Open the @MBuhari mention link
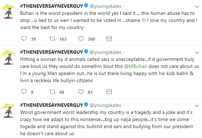The width and height of the screenshot is (202, 138). 136,67
